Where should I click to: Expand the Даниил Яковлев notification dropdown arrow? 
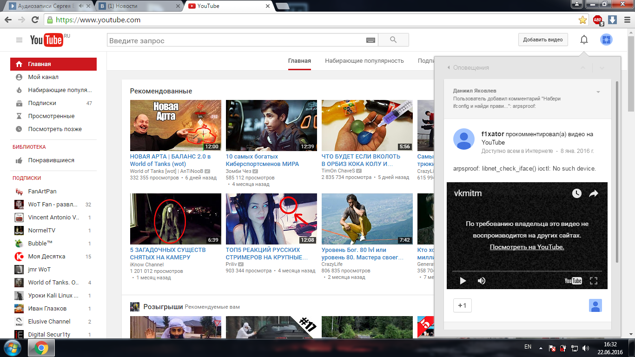(x=598, y=92)
